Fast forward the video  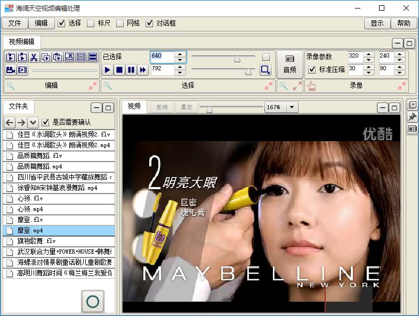[143, 70]
